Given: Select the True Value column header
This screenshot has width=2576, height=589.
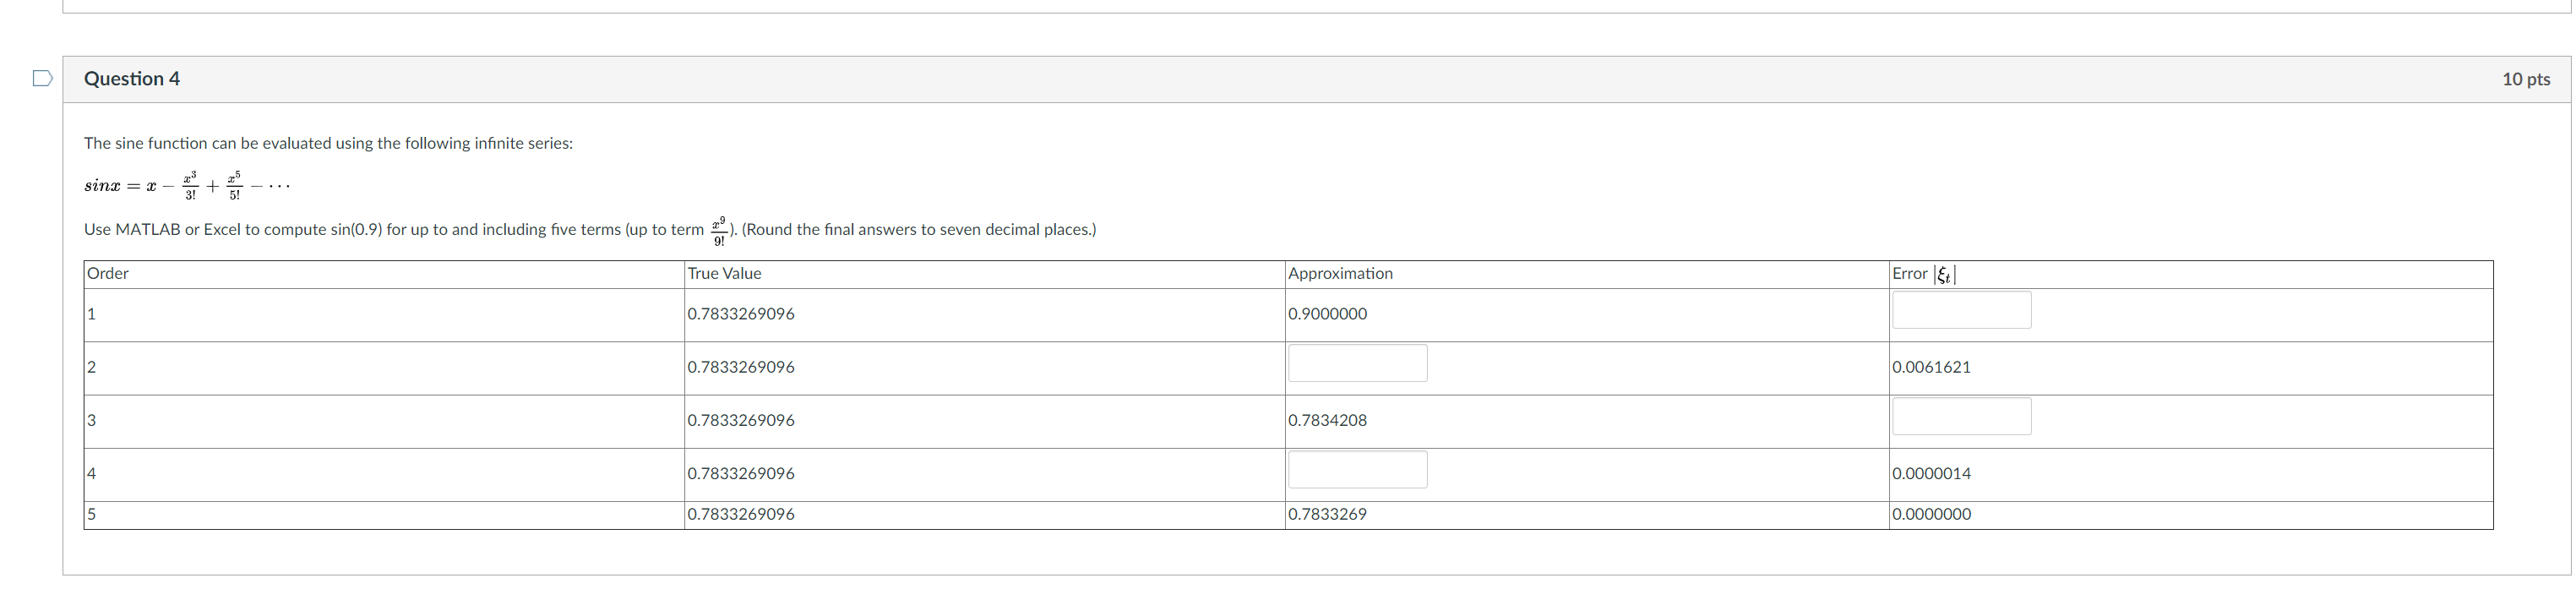Looking at the screenshot, I should pyautogui.click(x=724, y=274).
